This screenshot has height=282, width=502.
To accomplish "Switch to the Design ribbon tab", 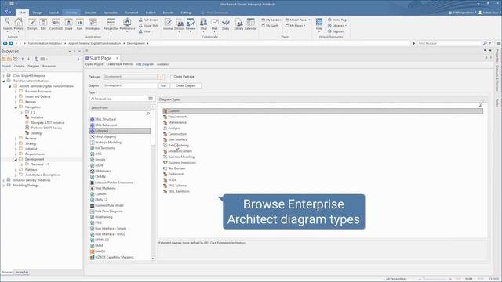I will point(38,13).
